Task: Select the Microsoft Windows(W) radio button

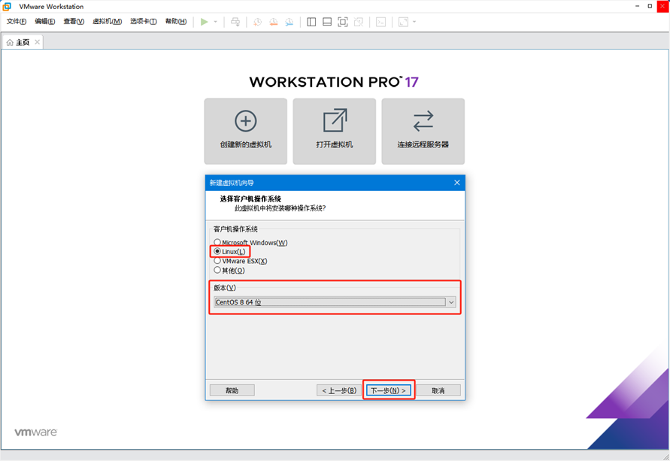Action: point(217,242)
